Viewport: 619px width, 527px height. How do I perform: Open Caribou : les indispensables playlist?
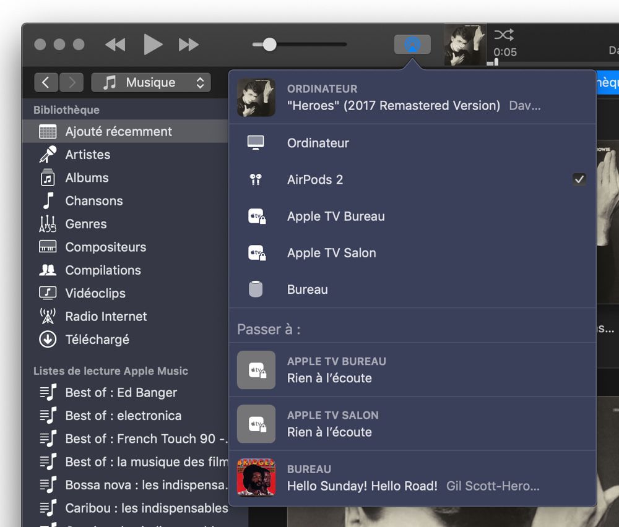125,508
